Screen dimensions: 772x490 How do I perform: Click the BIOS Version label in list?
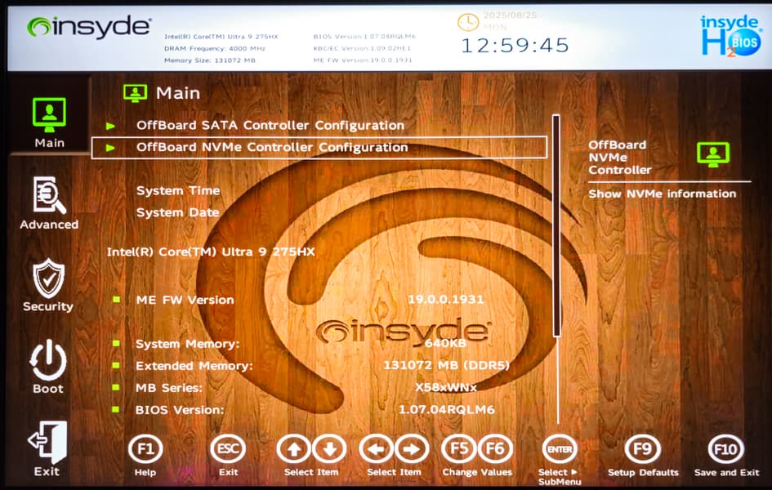(x=180, y=410)
